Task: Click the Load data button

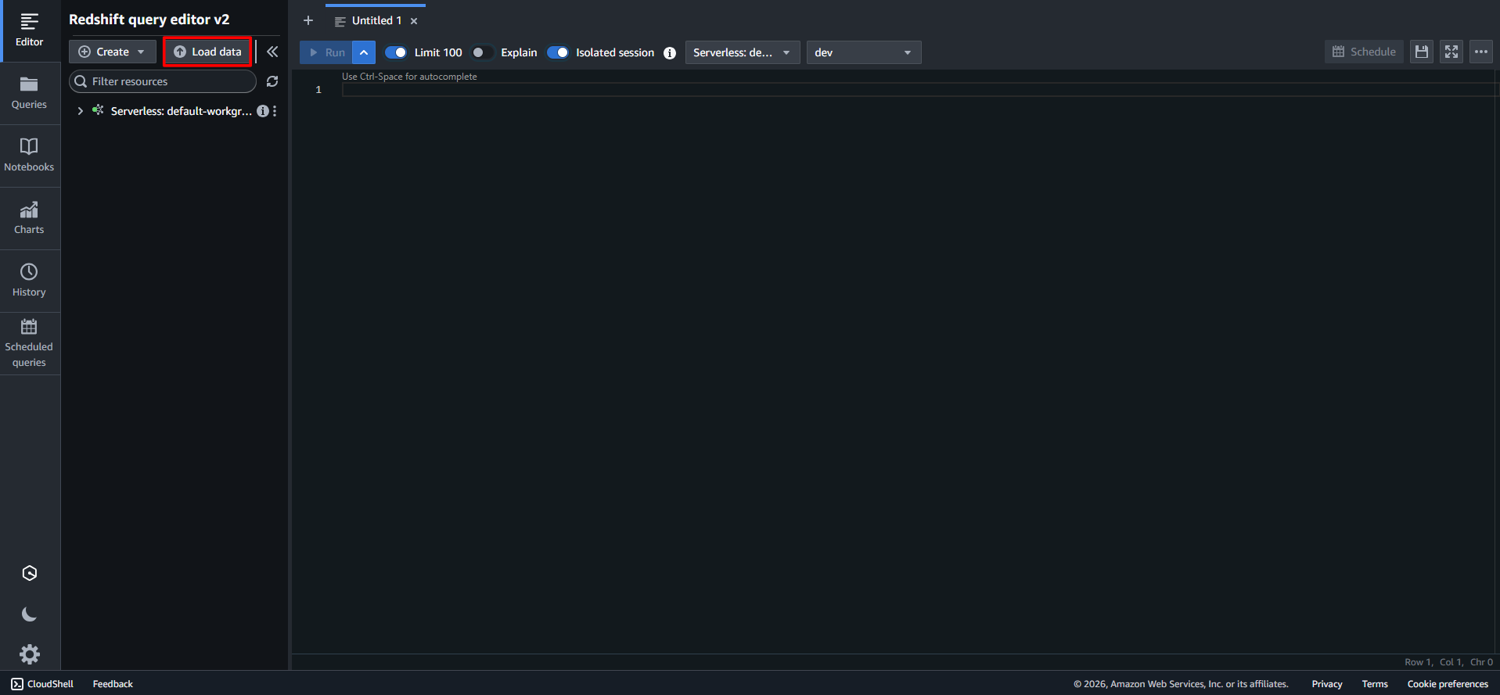Action: (207, 52)
